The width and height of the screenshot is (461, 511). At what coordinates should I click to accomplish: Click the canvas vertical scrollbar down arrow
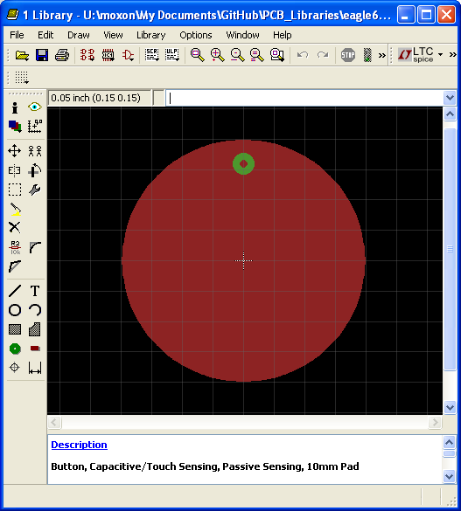[x=450, y=407]
